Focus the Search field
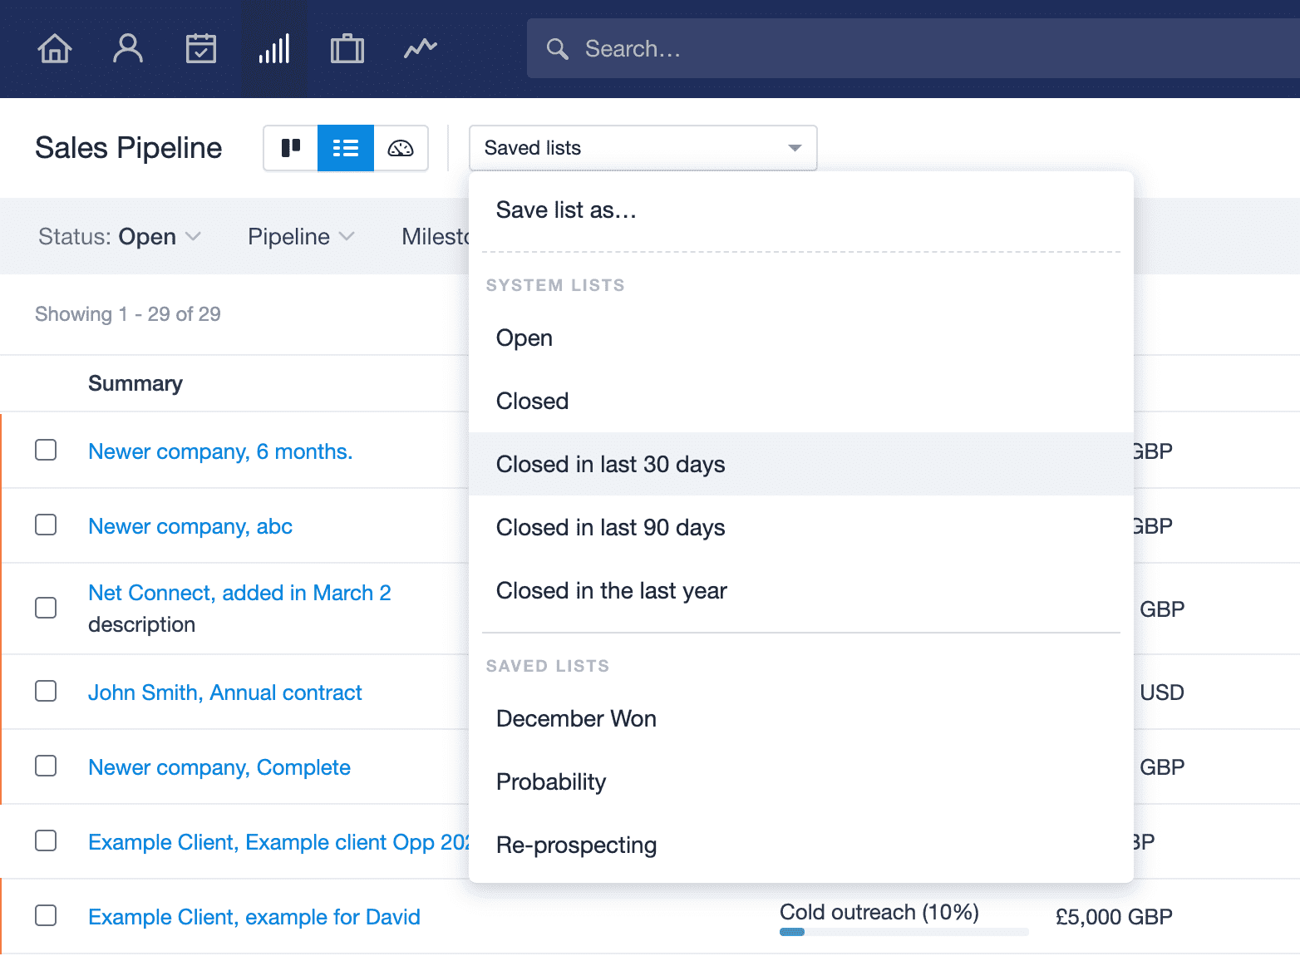The width and height of the screenshot is (1300, 966). point(913,48)
